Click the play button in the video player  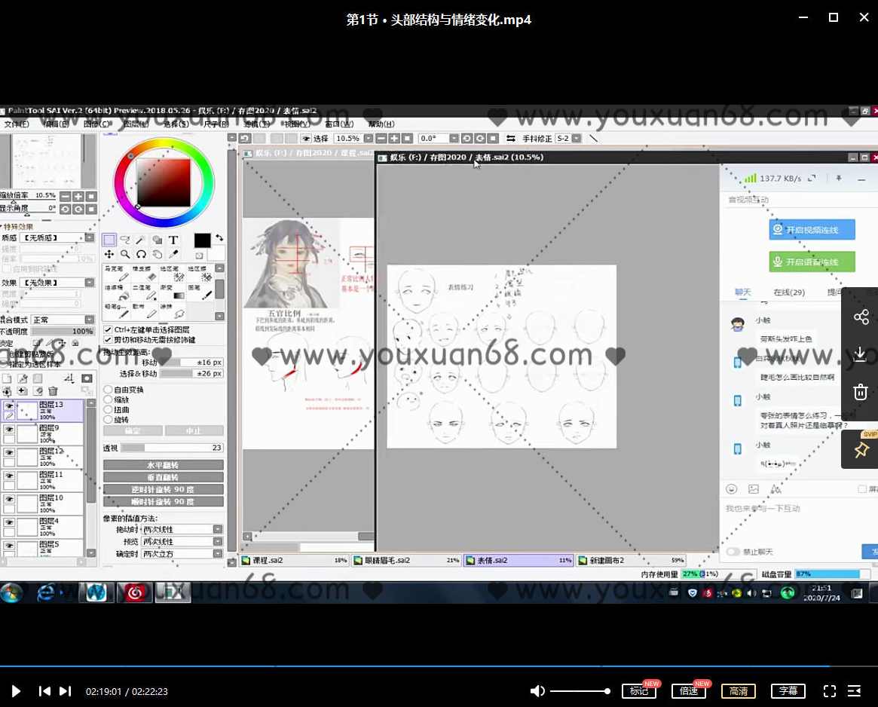coord(16,691)
